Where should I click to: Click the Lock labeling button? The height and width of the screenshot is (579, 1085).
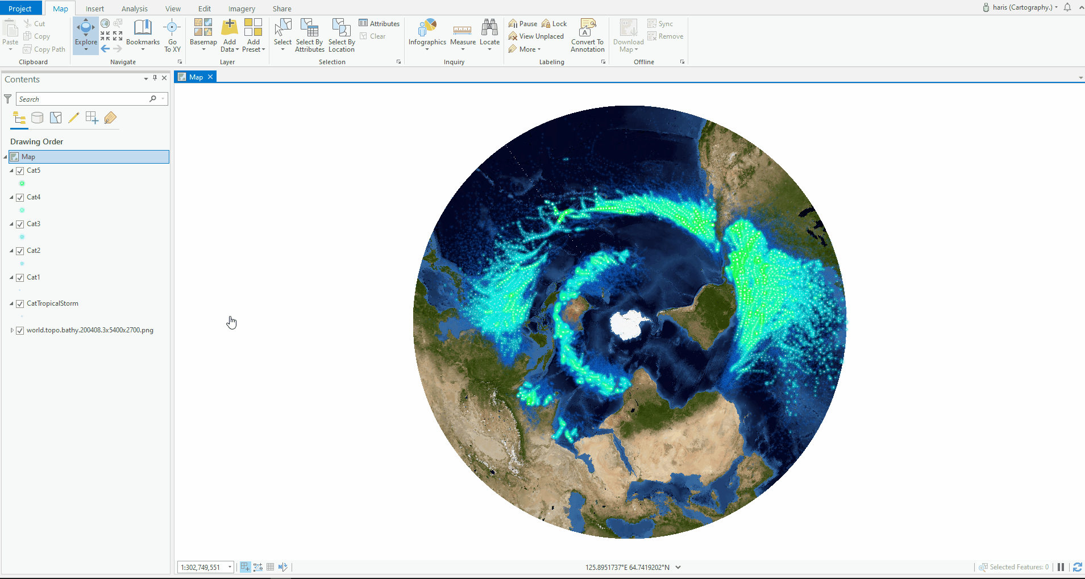tap(554, 23)
